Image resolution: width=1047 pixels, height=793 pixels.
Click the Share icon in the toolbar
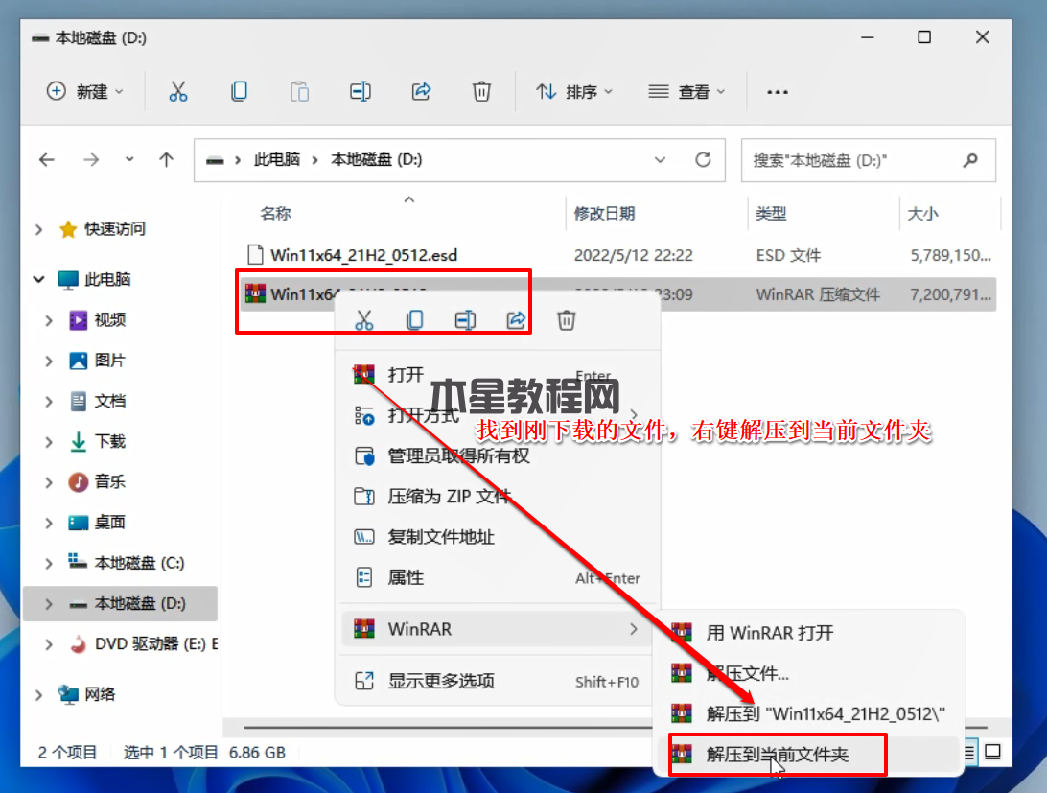[x=421, y=91]
